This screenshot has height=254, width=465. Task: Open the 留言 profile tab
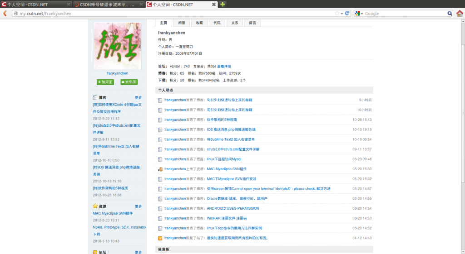(252, 23)
